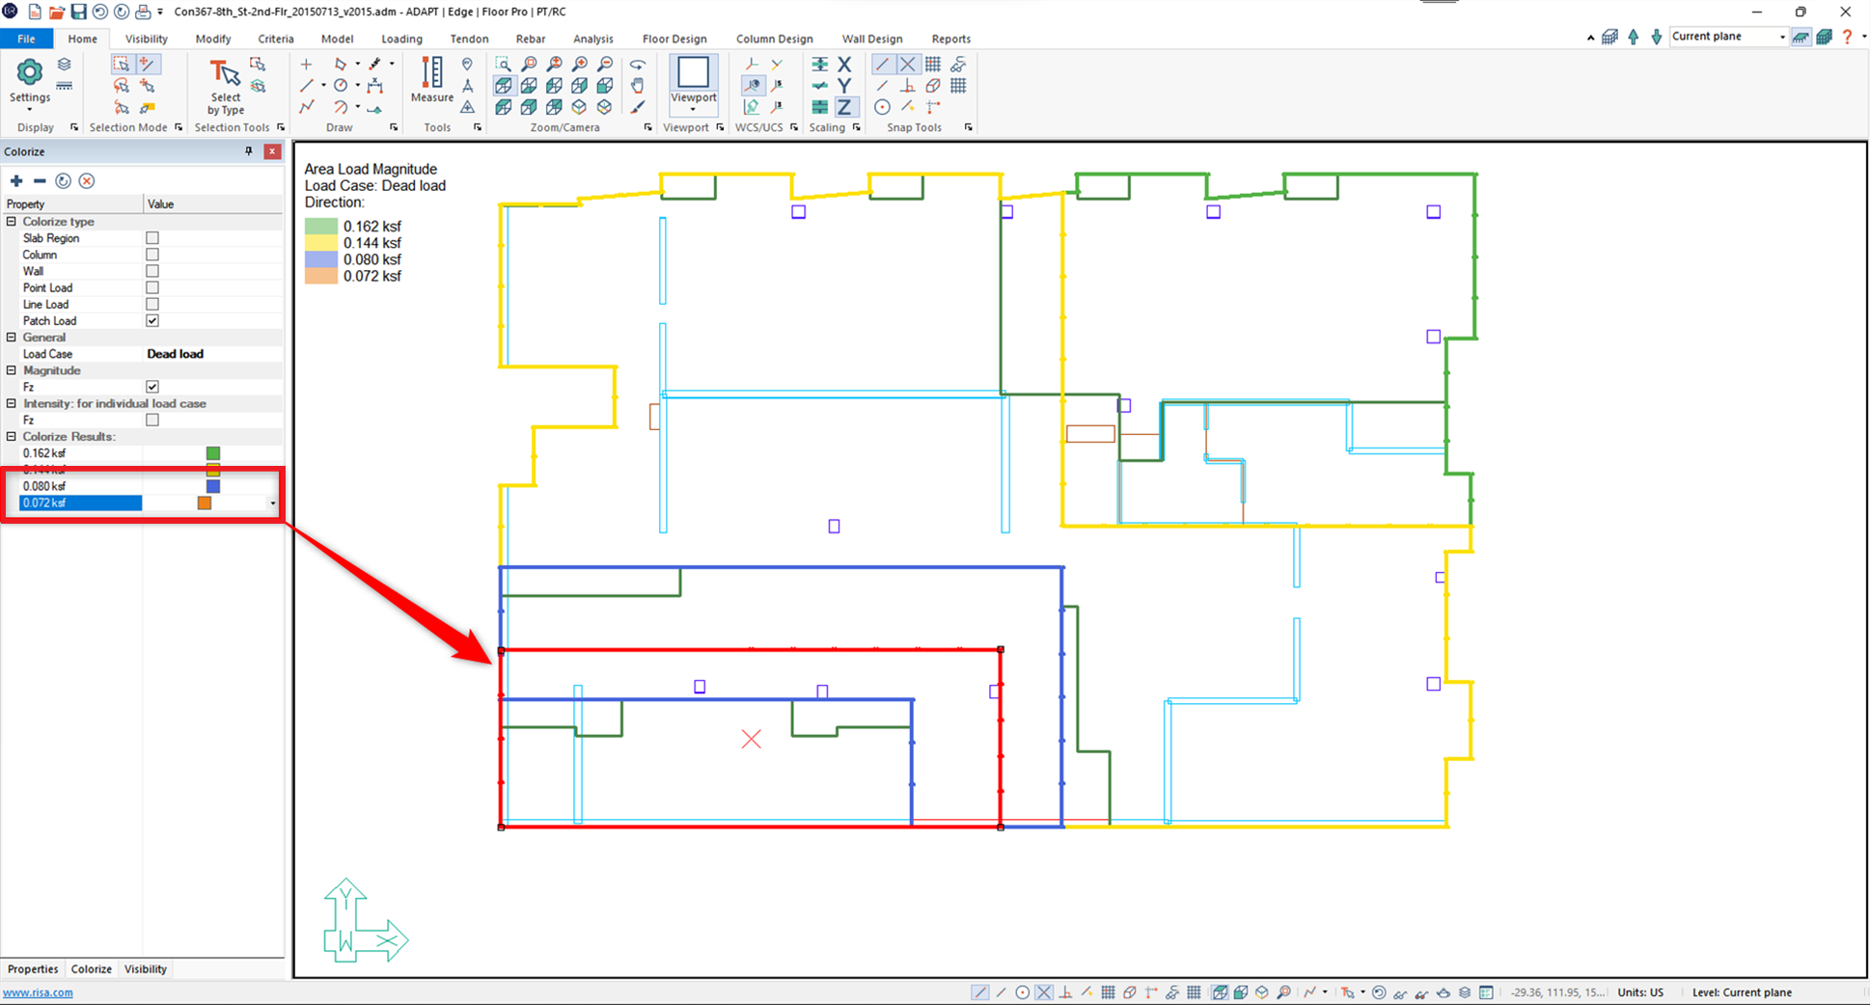
Task: Click the Scaling Z axis icon
Action: point(844,107)
